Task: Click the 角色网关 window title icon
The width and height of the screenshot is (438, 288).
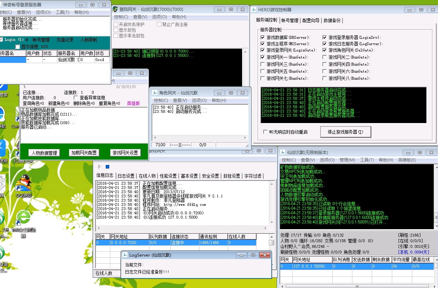Action: (155, 93)
